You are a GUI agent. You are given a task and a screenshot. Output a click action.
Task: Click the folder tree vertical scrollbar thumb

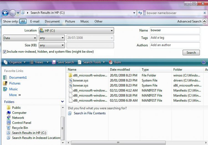[x=63, y=128]
